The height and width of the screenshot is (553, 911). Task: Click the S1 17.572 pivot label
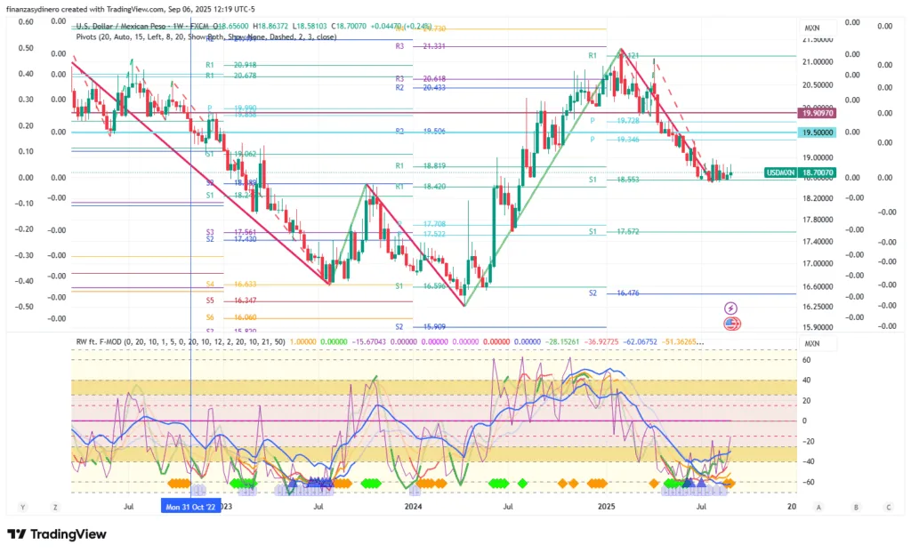pos(614,231)
